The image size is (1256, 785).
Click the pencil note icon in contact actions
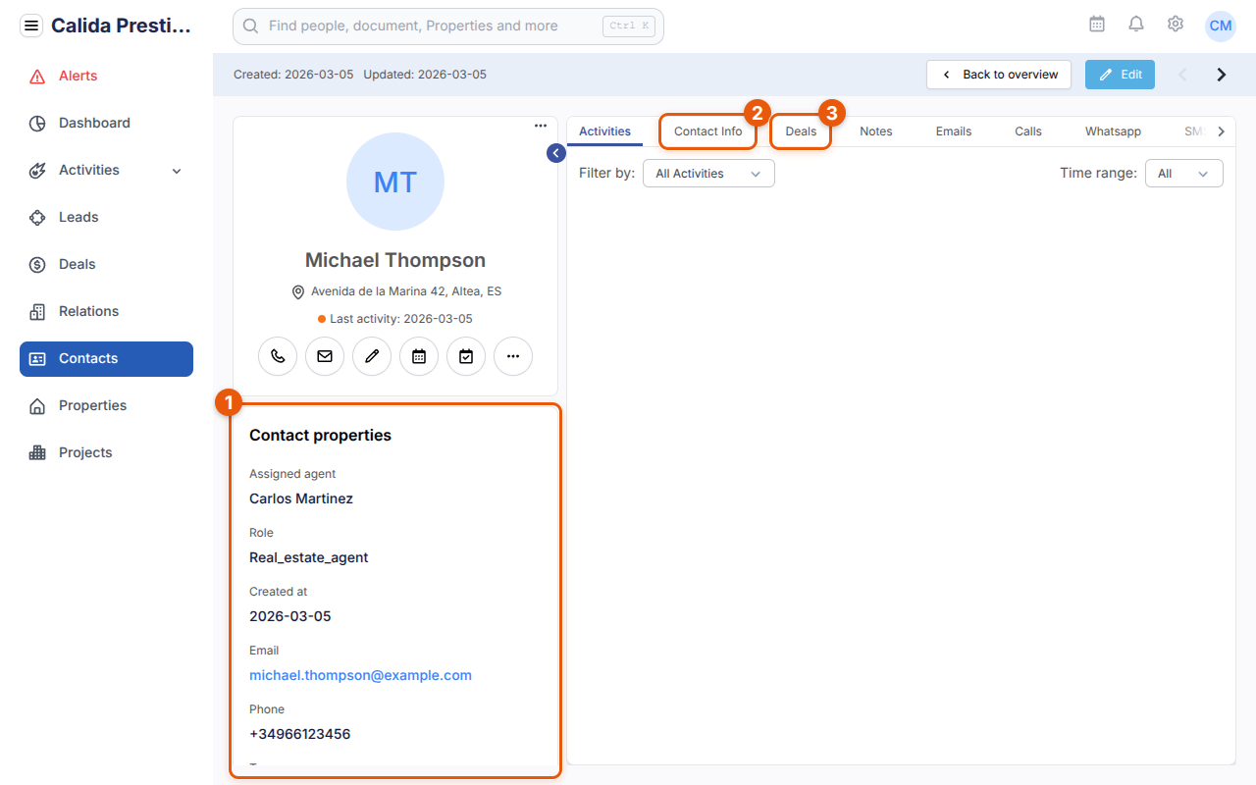(x=372, y=356)
